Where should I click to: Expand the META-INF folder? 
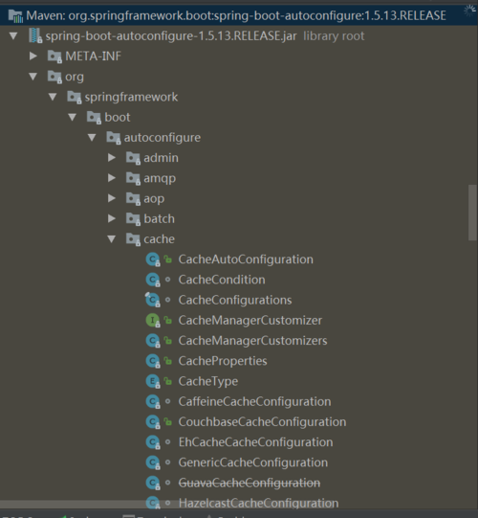point(33,56)
